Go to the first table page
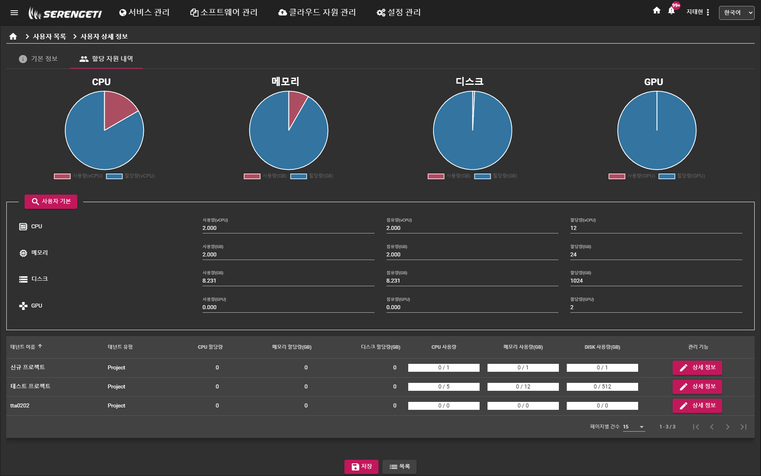This screenshot has height=476, width=761. click(696, 427)
